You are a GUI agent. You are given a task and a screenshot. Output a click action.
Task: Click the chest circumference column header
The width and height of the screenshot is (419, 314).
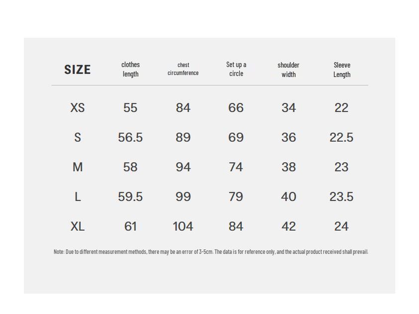point(183,69)
